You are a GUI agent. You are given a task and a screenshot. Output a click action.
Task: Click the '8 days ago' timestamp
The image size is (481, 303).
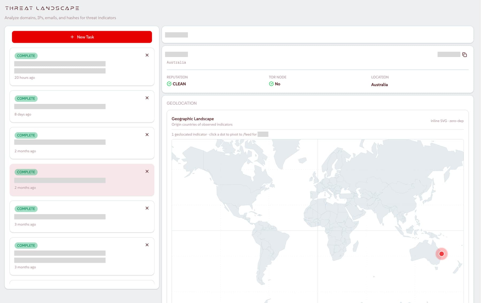(x=23, y=114)
